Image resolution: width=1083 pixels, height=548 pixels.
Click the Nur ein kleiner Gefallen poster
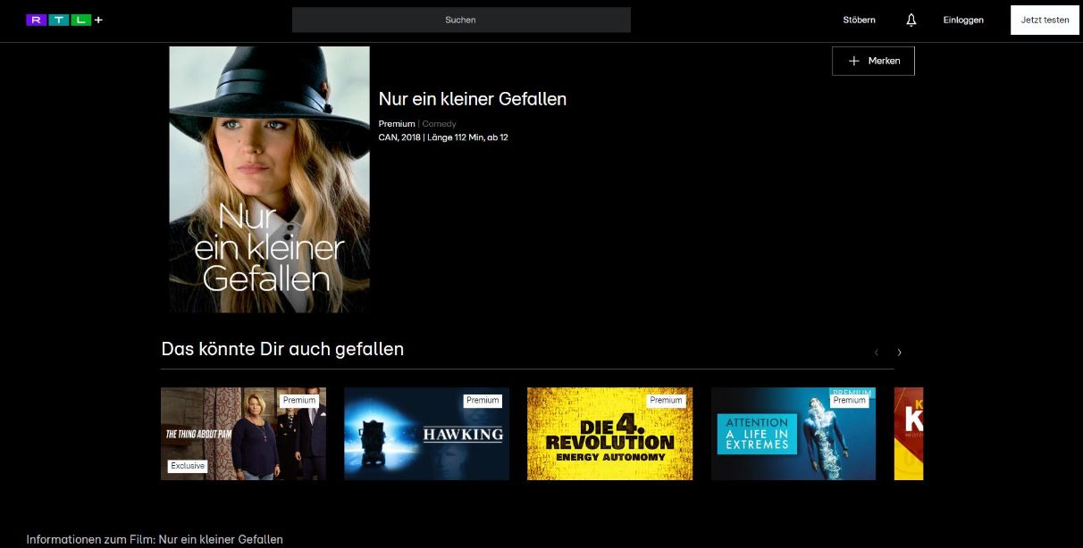269,179
